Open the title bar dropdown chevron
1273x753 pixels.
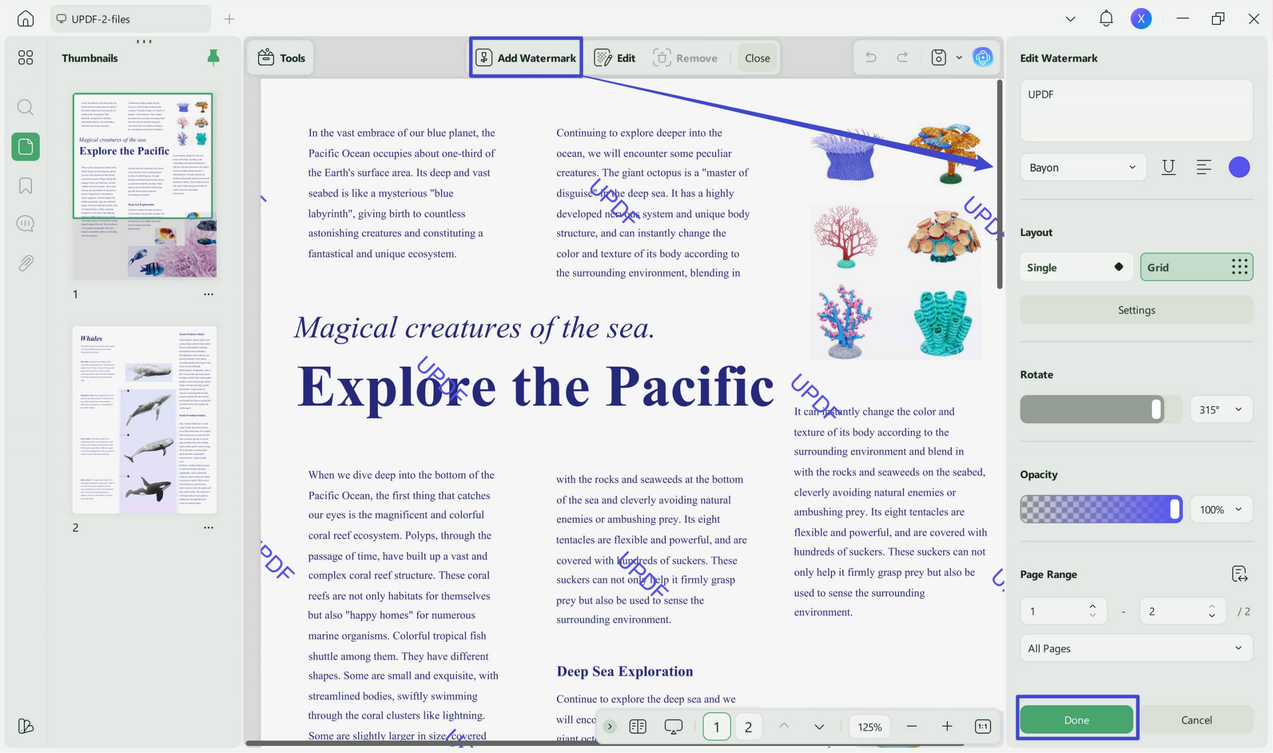coord(1070,19)
